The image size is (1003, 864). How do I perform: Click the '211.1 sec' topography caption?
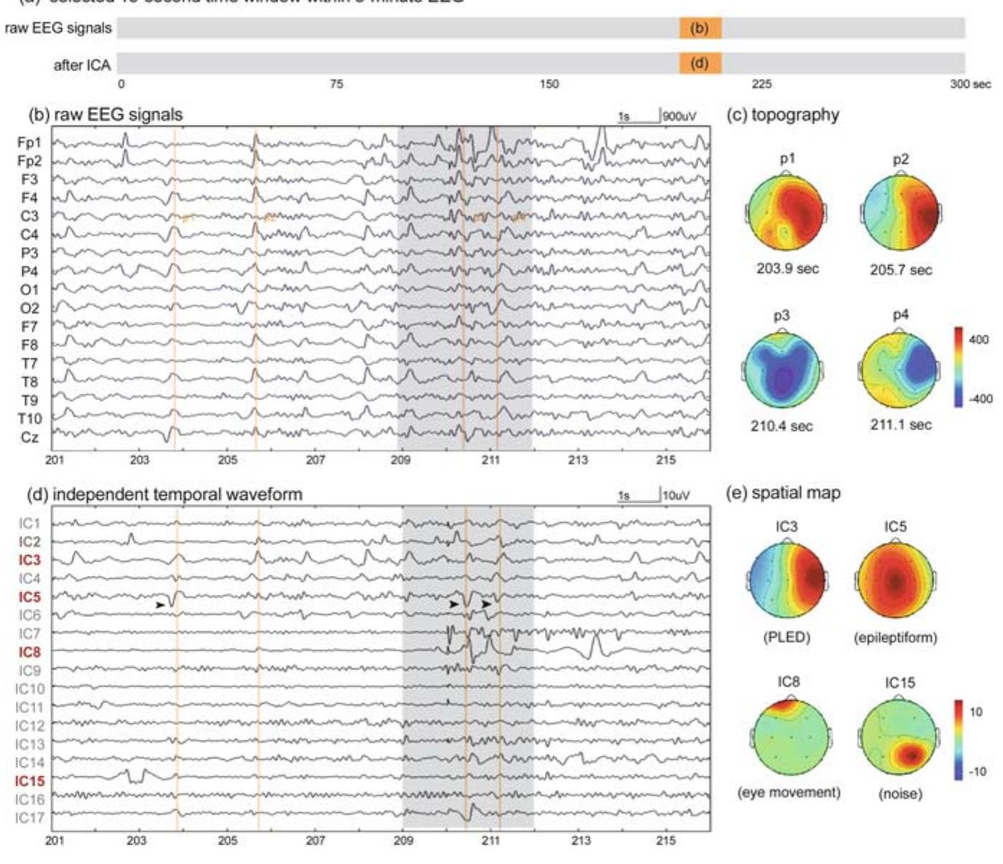coord(900,424)
